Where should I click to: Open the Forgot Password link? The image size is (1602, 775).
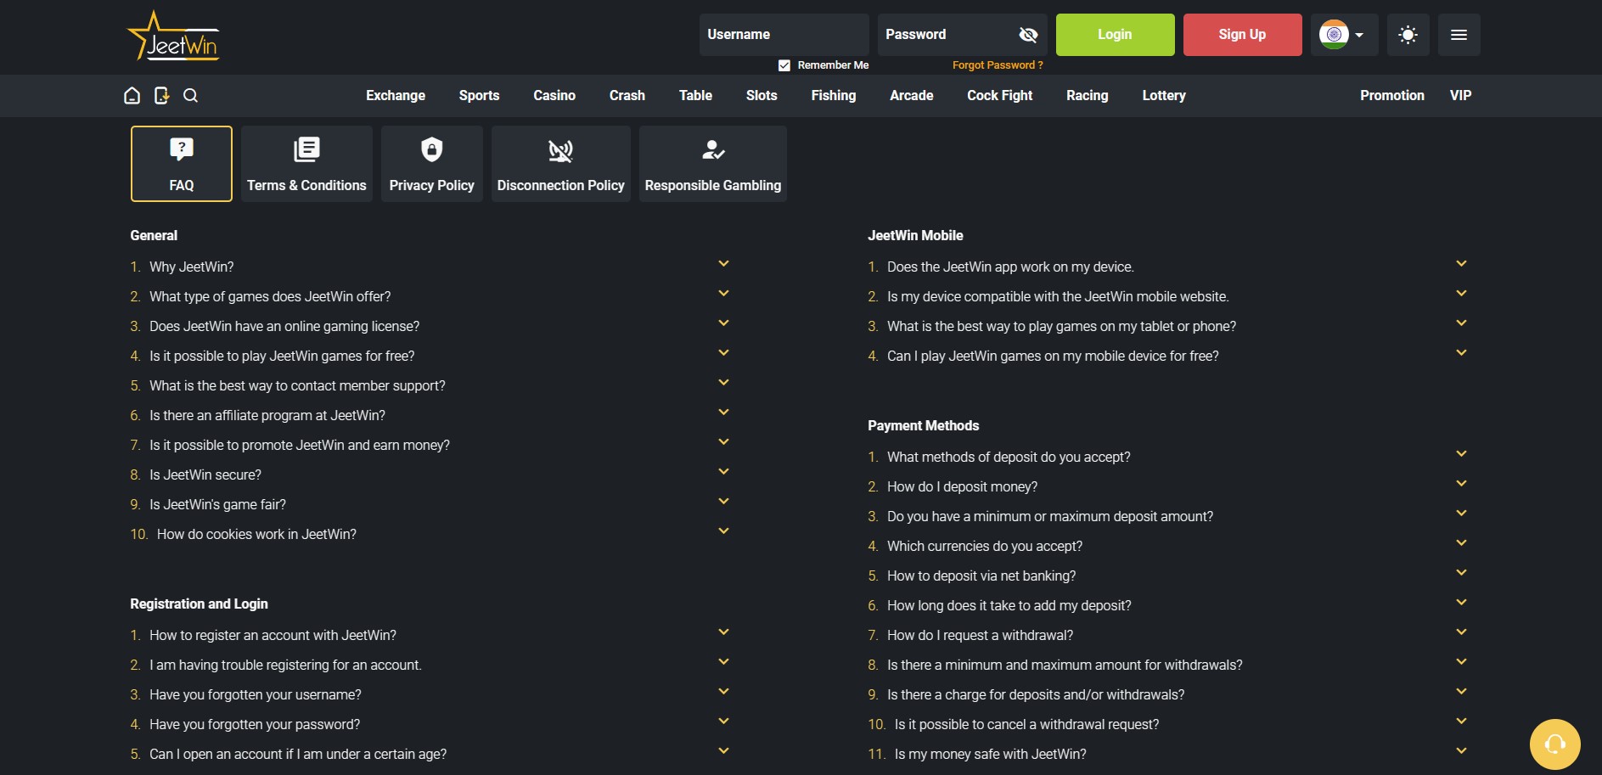[998, 65]
